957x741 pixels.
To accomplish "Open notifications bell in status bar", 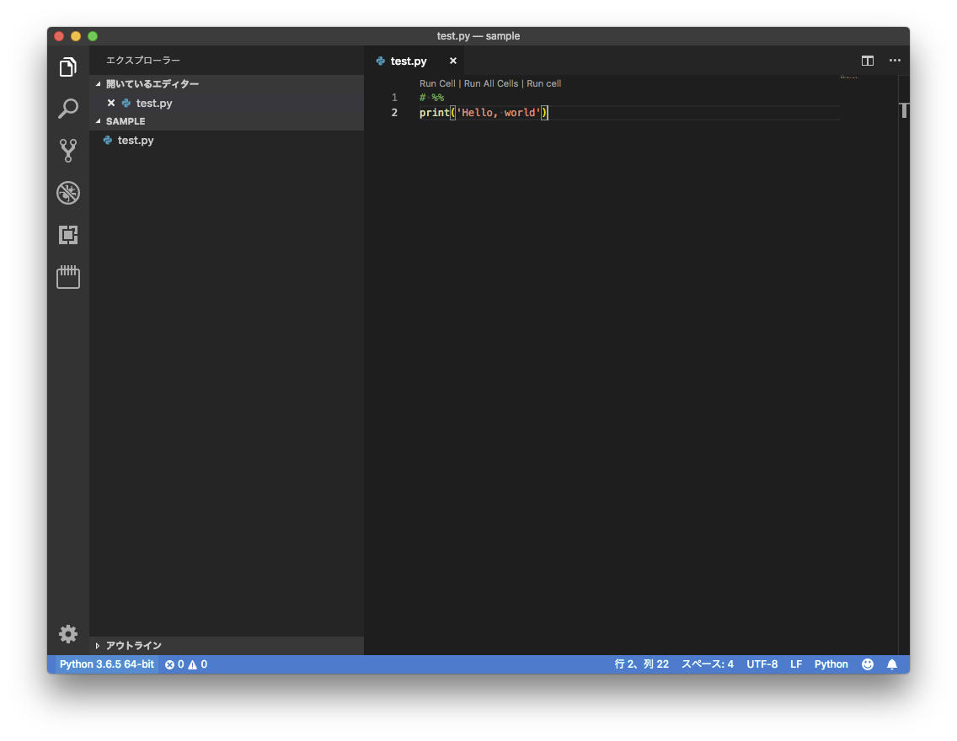I will (891, 664).
